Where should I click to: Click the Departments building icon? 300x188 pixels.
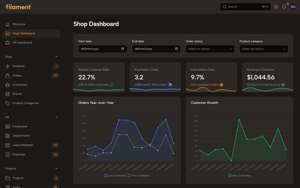click(x=7, y=136)
